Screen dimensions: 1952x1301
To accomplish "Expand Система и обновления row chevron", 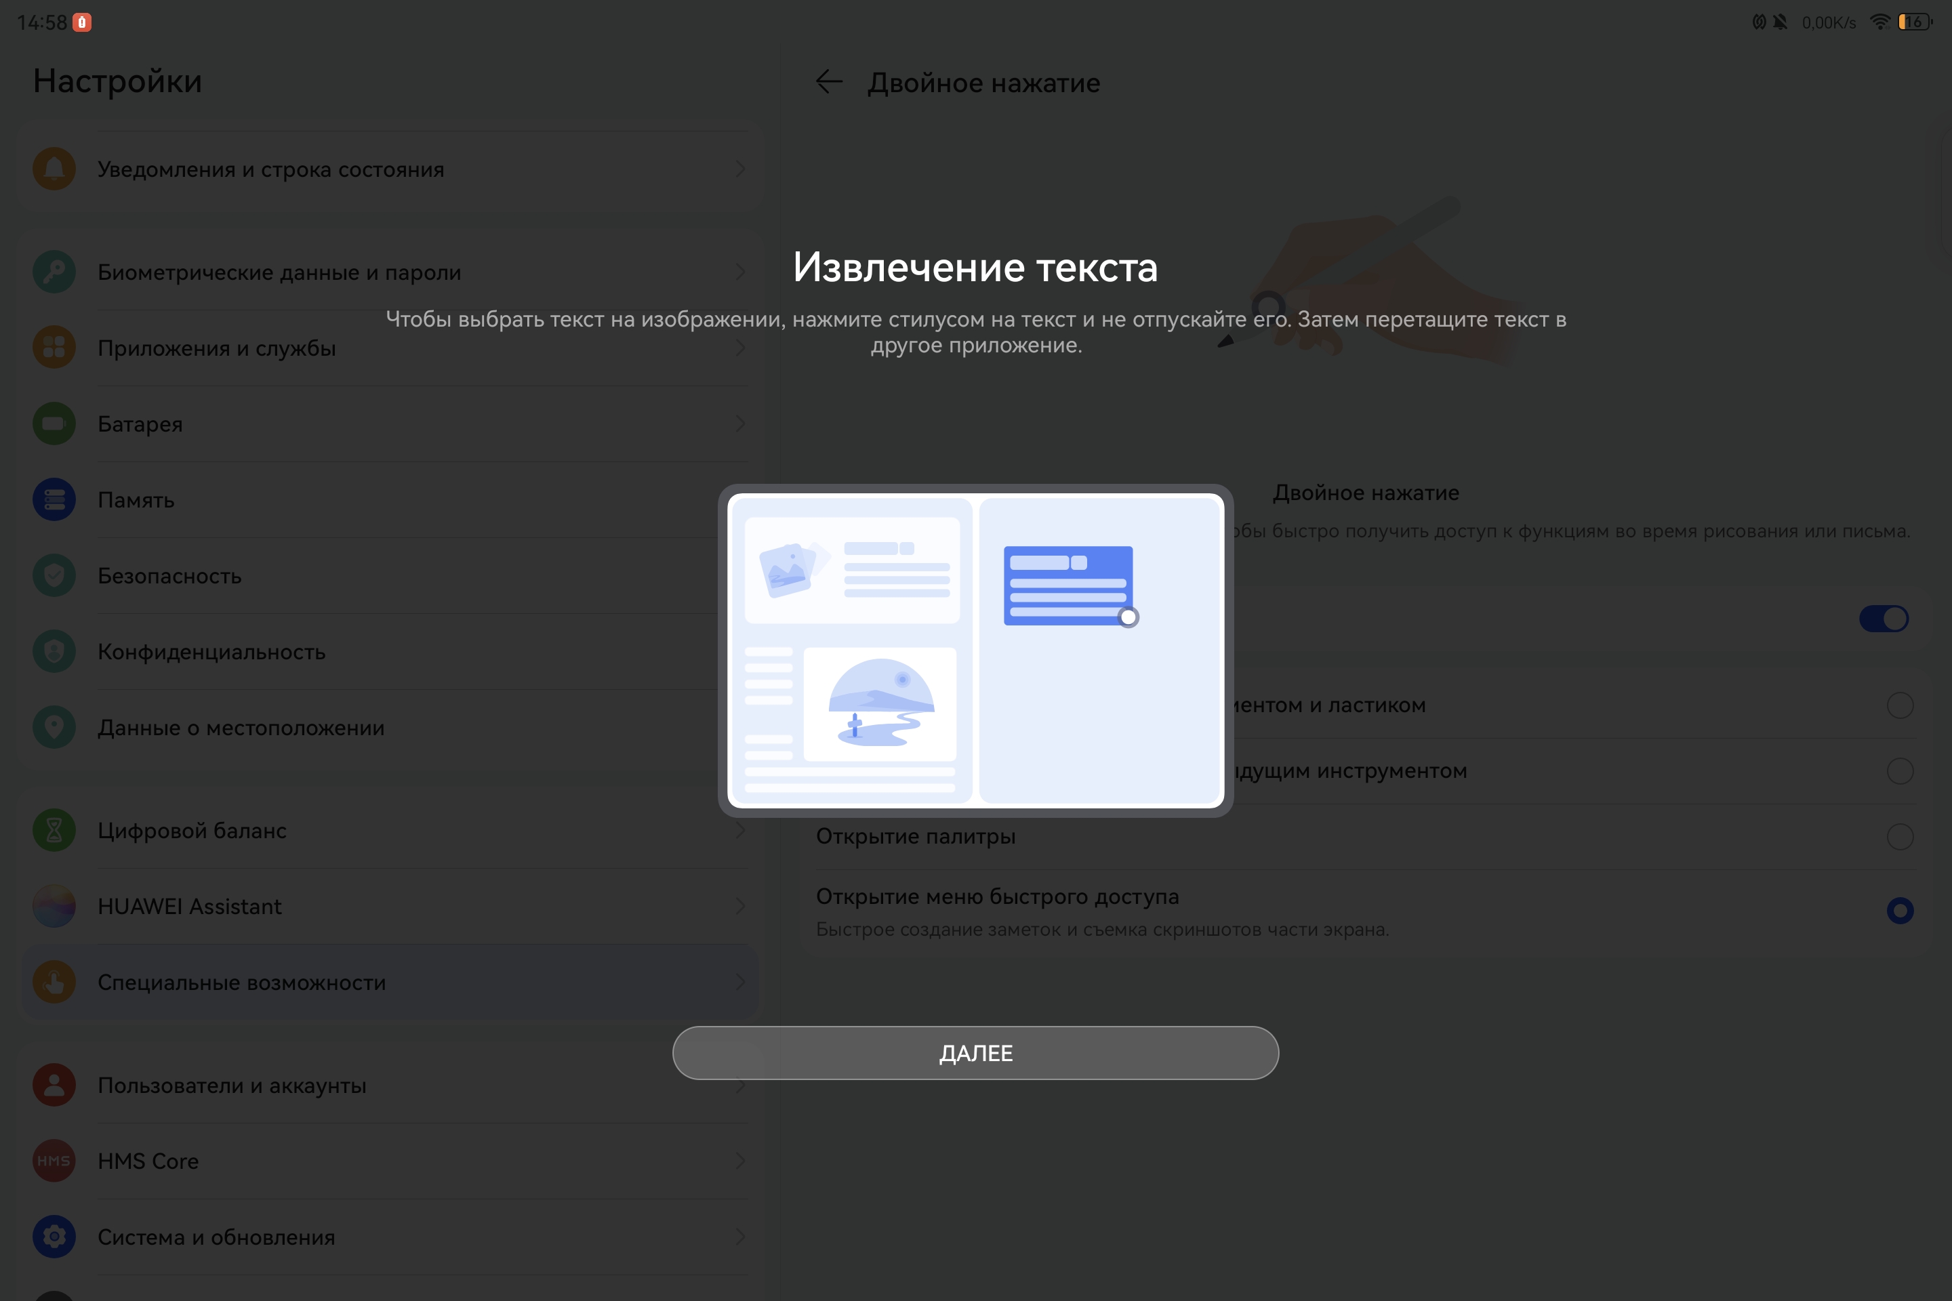I will tap(740, 1237).
